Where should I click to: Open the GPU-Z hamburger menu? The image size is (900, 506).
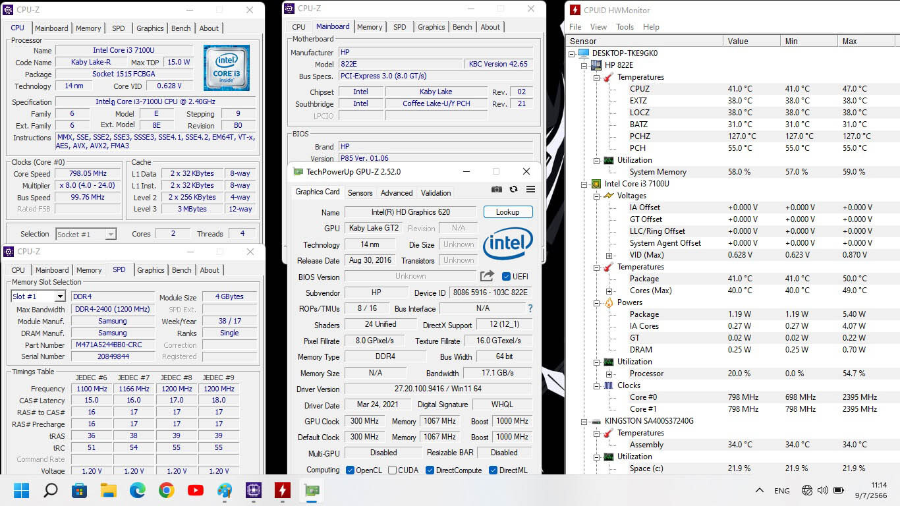[x=530, y=190]
